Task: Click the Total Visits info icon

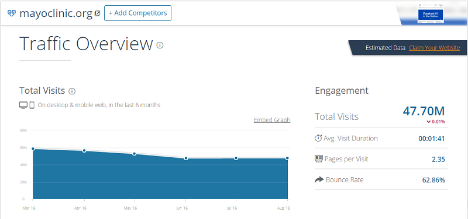Action: coord(72,91)
